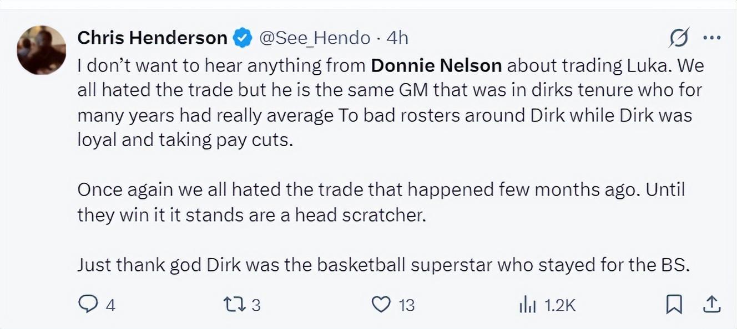The width and height of the screenshot is (737, 329).
Task: Reply to Chris Henderson's post
Action: [x=88, y=305]
